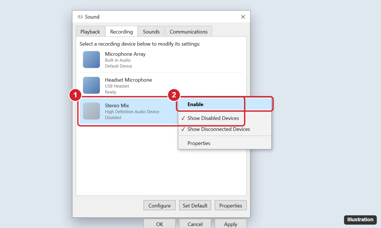Click the Stereo Mix device icon
The height and width of the screenshot is (228, 381).
(x=91, y=111)
